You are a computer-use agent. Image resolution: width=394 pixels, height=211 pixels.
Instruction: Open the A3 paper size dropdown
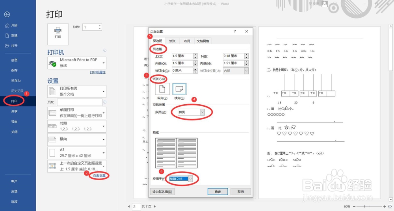coord(77,153)
